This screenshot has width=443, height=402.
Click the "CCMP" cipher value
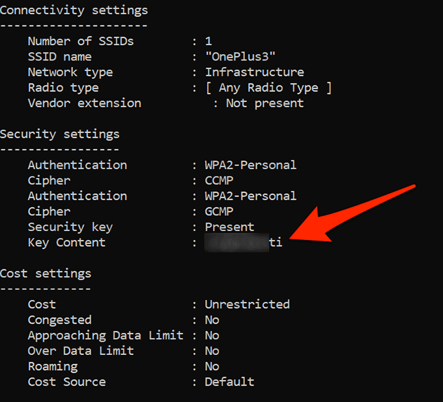pos(219,181)
